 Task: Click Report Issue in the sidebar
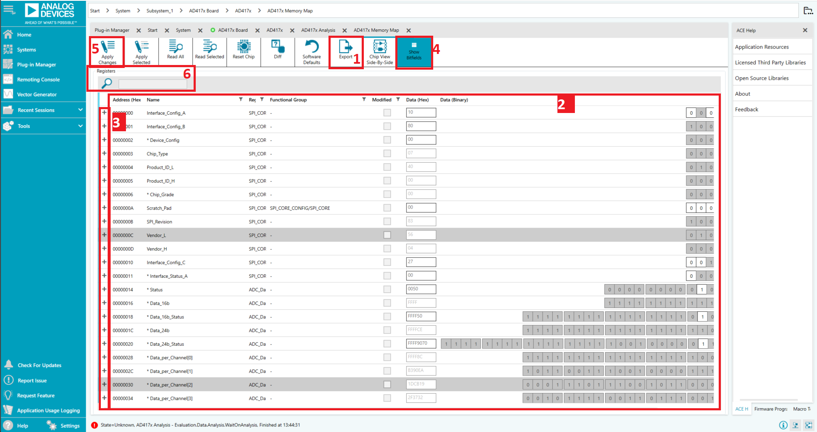tap(32, 381)
